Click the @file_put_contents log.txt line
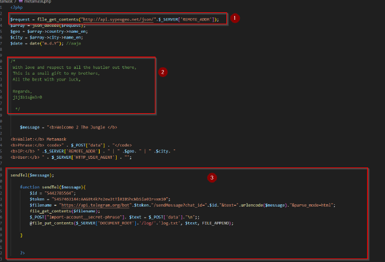The width and height of the screenshot is (385, 262). pos(132,223)
